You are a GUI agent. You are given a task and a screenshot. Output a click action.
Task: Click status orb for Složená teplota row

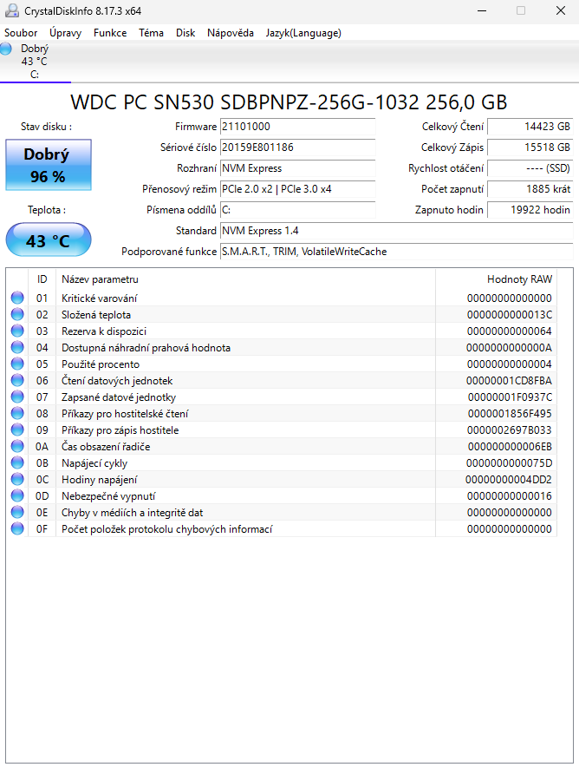[x=17, y=314]
